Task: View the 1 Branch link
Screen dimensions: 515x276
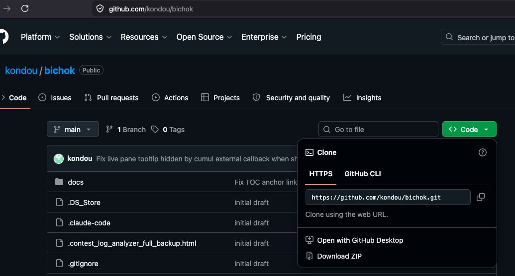Action: click(x=126, y=130)
